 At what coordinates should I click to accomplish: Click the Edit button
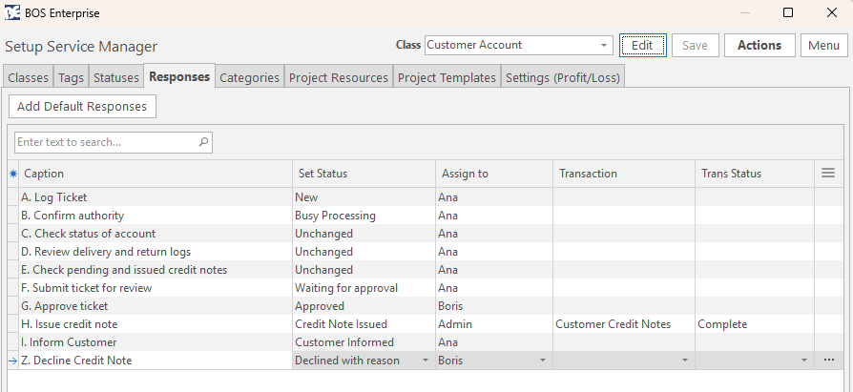(642, 45)
